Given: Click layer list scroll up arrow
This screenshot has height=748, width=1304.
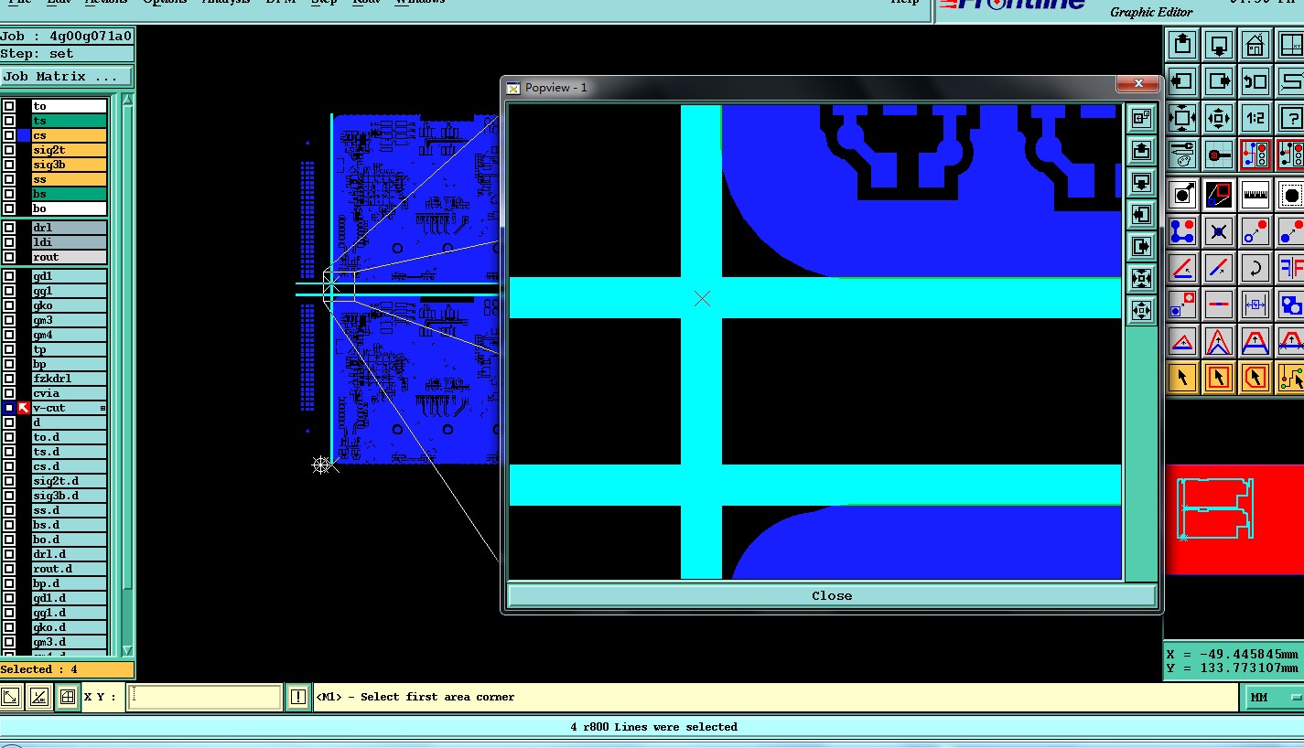Looking at the screenshot, I should (x=127, y=100).
